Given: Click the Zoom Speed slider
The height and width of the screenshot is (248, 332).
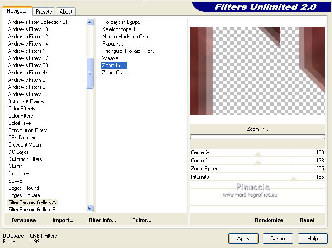Looking at the screenshot, I should (x=257, y=169).
